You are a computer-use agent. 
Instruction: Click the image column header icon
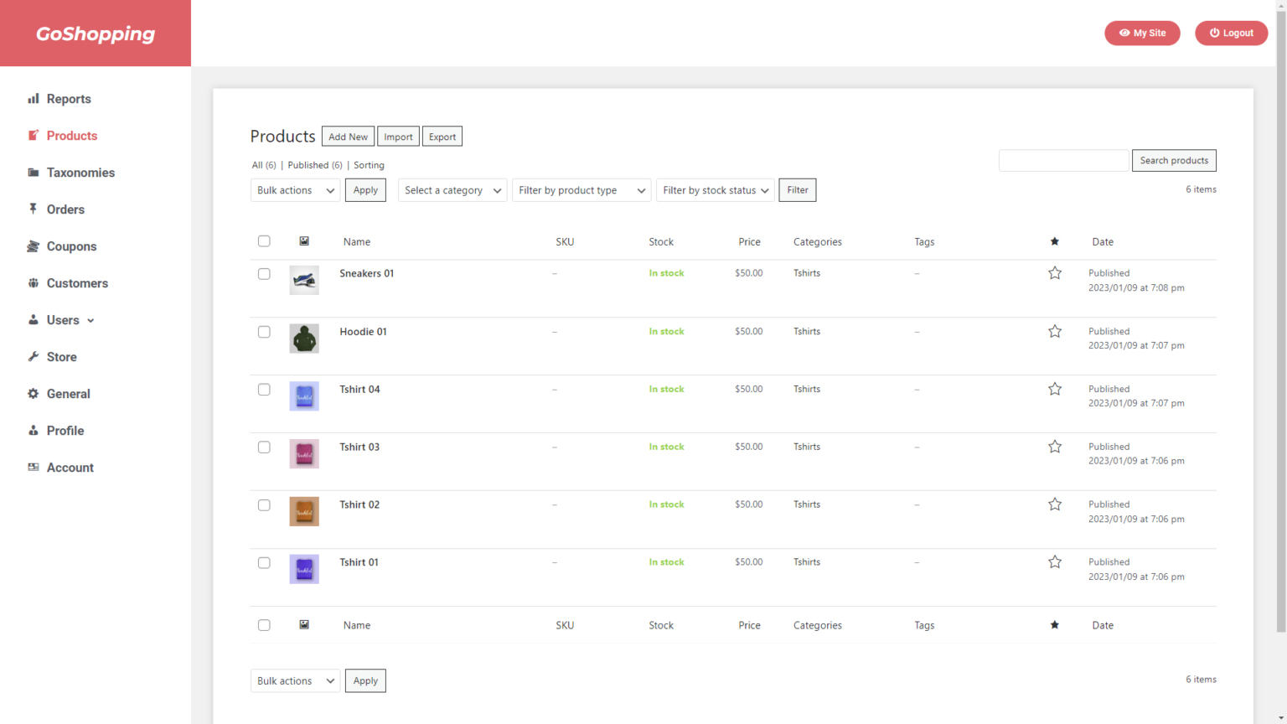[304, 241]
